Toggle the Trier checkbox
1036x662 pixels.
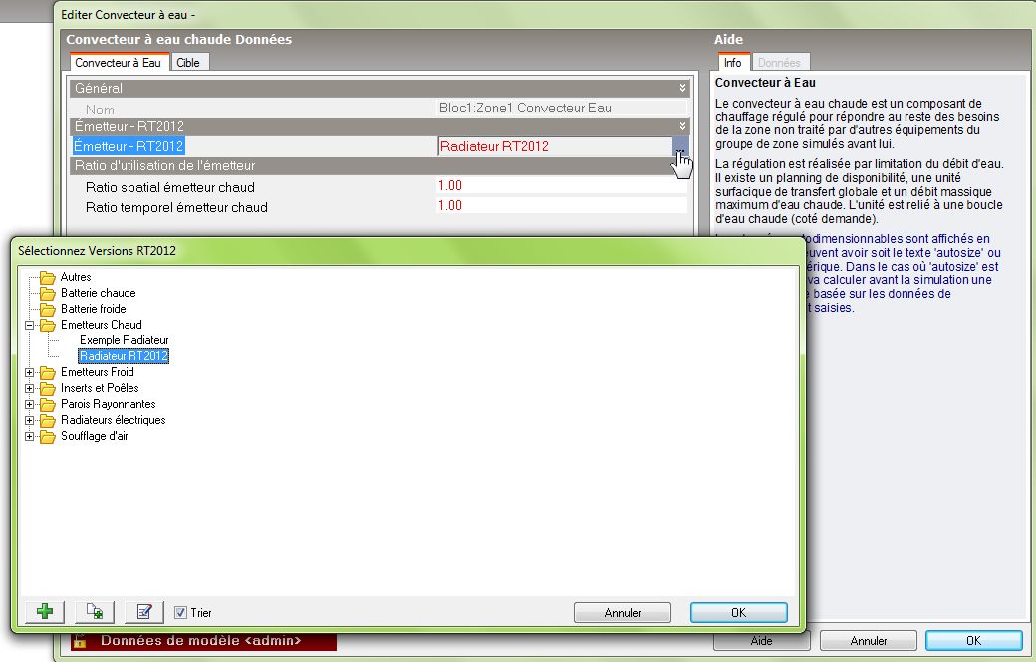(180, 613)
